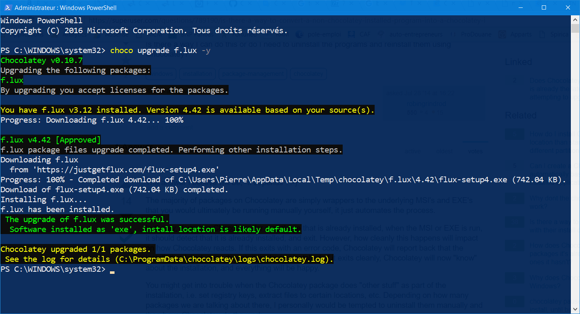580x314 pixels.
Task: Click the "Progress: Downloading f.lux 4.42... 100%" line
Action: (x=92, y=120)
